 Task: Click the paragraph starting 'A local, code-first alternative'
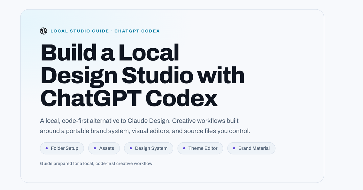(145, 126)
